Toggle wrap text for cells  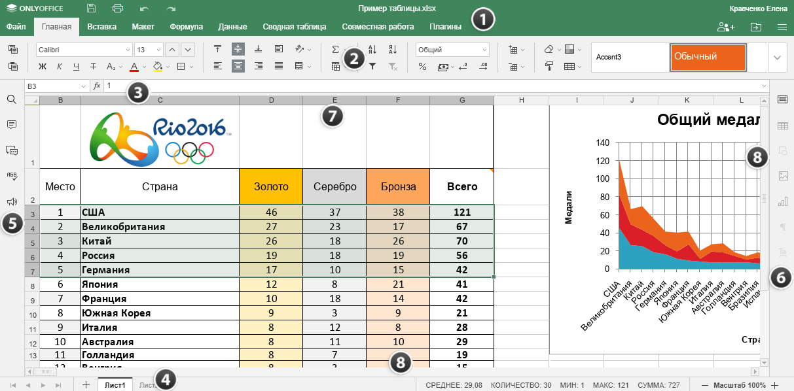pos(279,49)
